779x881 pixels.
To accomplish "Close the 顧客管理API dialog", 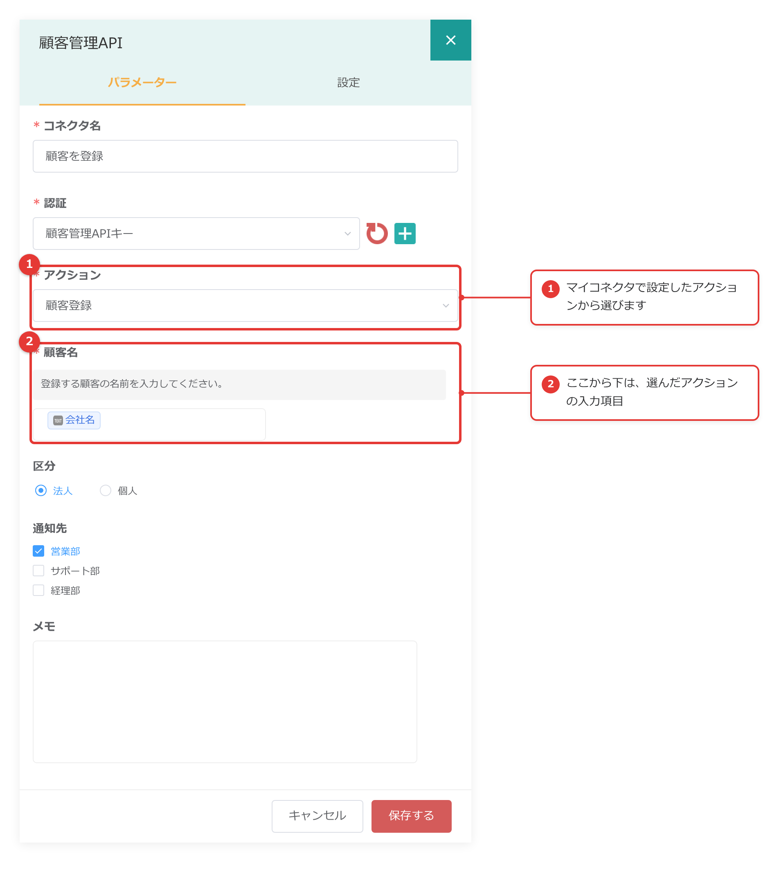I will (x=450, y=40).
